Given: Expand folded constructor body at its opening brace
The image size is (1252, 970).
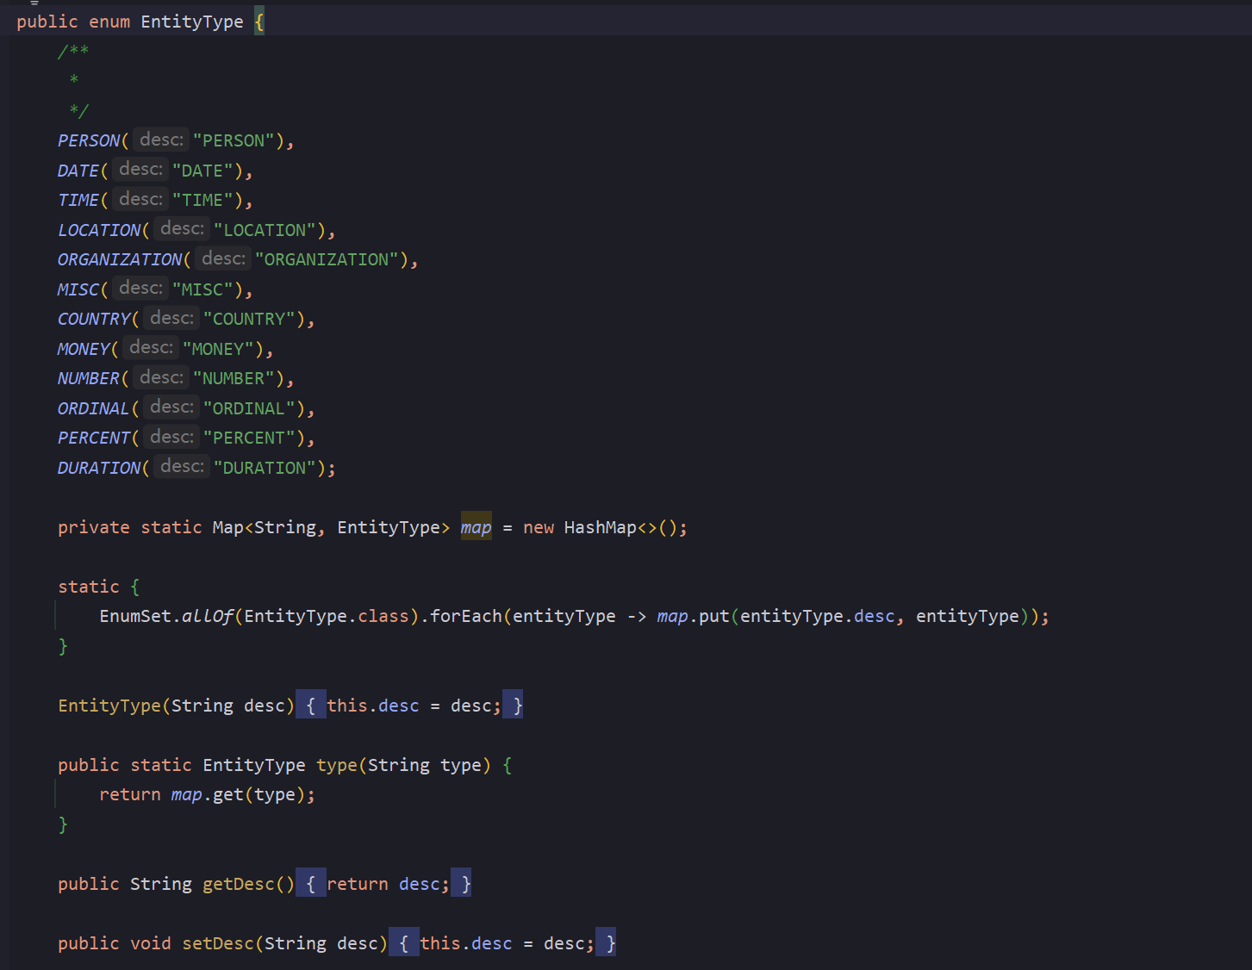Looking at the screenshot, I should coord(311,706).
